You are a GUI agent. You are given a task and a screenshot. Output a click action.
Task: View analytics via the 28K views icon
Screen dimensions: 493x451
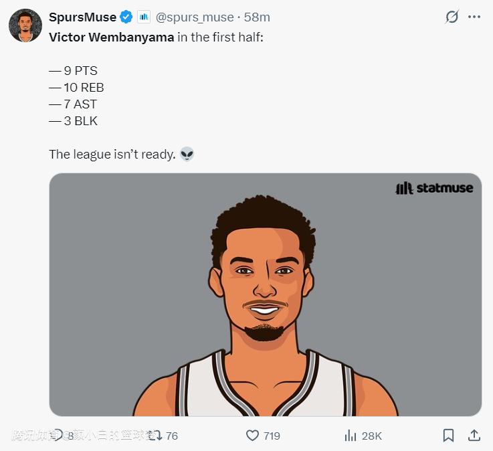tap(350, 436)
